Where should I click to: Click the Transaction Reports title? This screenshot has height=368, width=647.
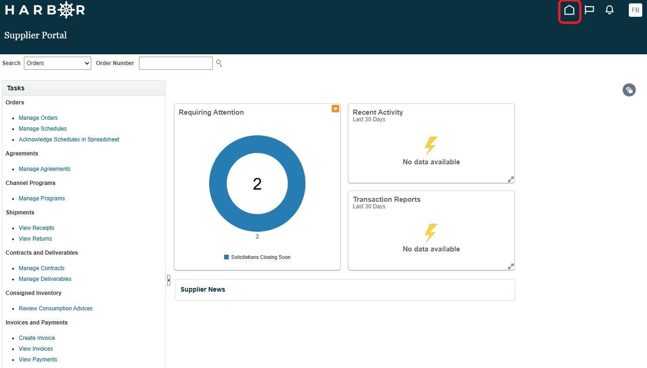387,199
